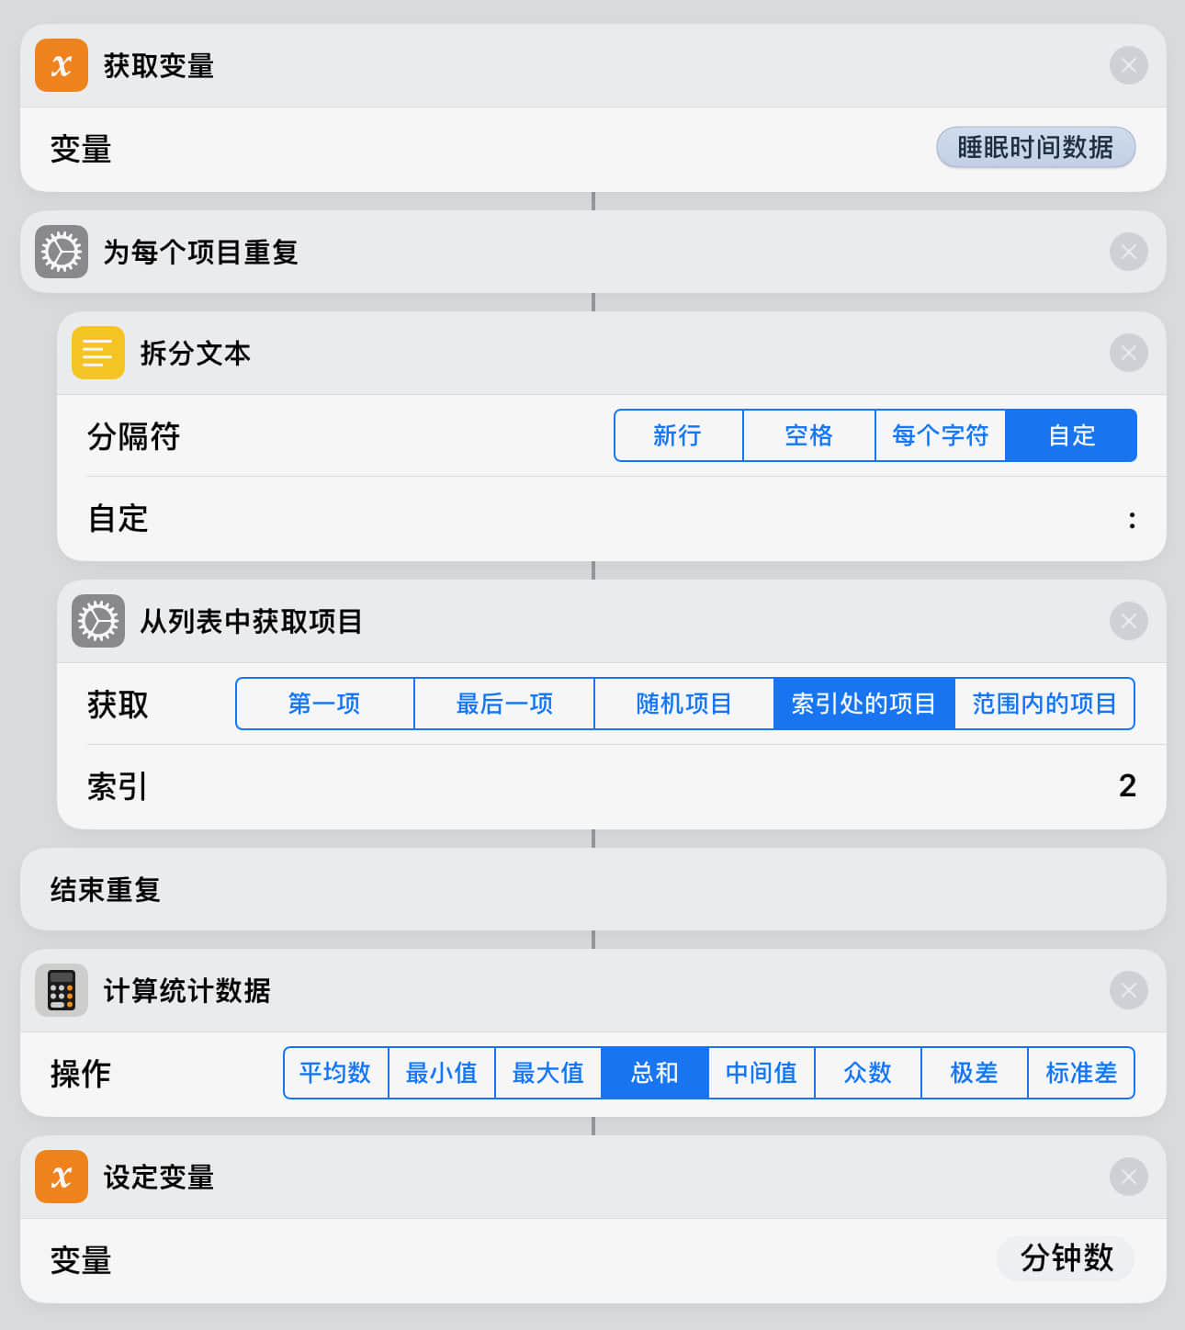1185x1330 pixels.
Task: Tap the 睡眠时间数据 variable token
Action: [1035, 148]
